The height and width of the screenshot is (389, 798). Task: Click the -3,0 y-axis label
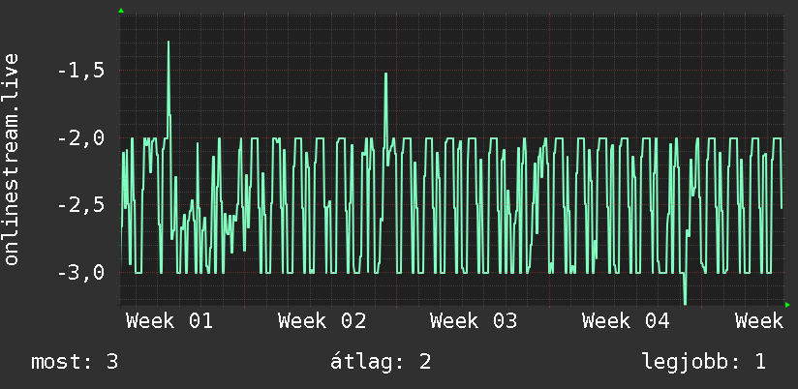[x=81, y=273]
